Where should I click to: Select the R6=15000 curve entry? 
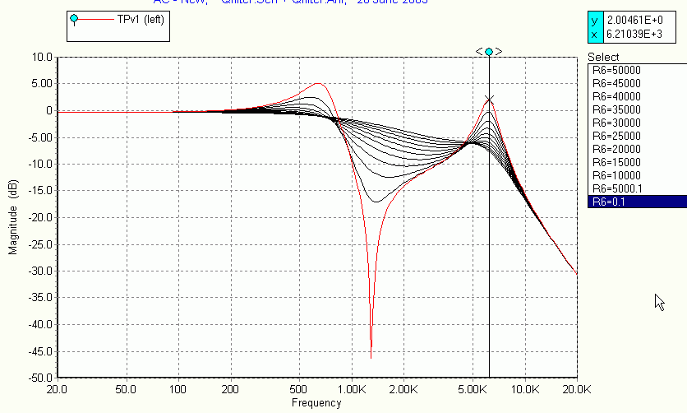(x=638, y=162)
